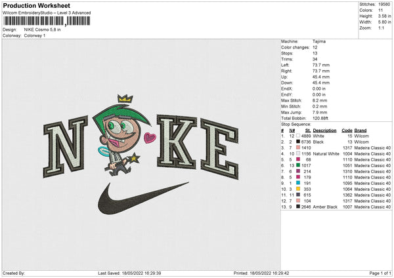Image resolution: width=394 pixels, height=278 pixels.
Task: Select the Height value 3.58 in
Action: point(384,16)
